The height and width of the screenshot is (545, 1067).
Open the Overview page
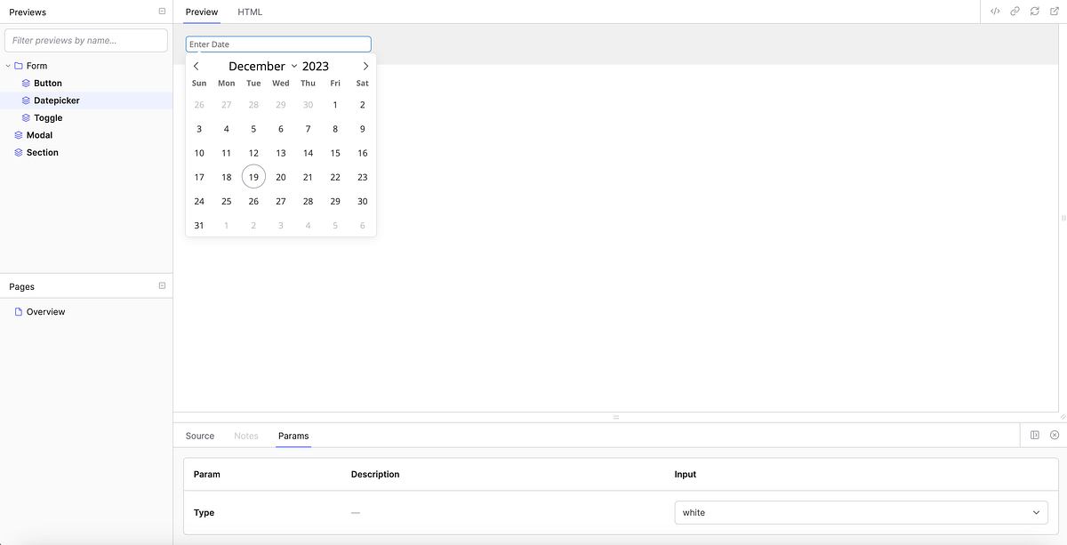click(x=45, y=311)
